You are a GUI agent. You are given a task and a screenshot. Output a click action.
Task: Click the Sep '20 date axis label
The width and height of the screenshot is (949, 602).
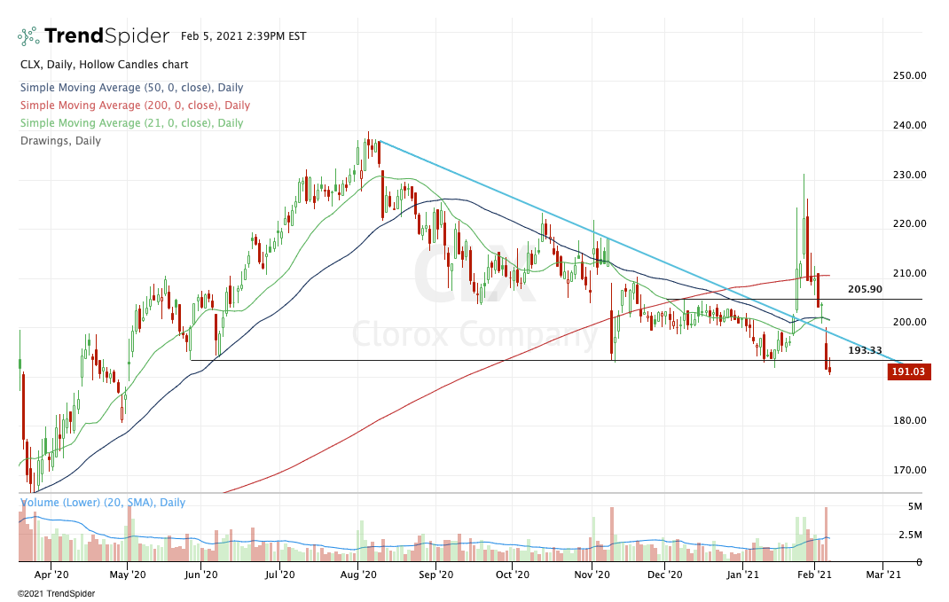435,575
